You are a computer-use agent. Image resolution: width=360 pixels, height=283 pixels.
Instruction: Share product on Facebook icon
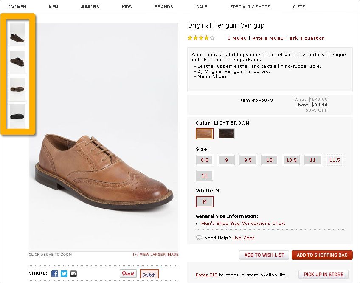[55, 274]
